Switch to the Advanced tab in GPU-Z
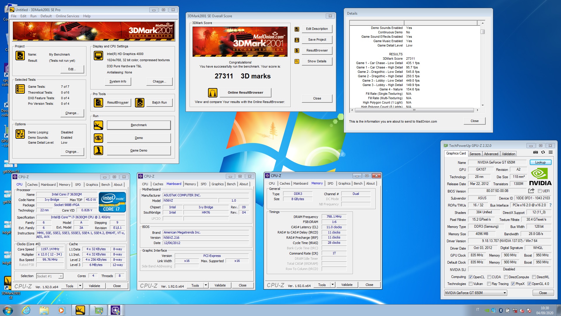The image size is (561, 316). (491, 154)
